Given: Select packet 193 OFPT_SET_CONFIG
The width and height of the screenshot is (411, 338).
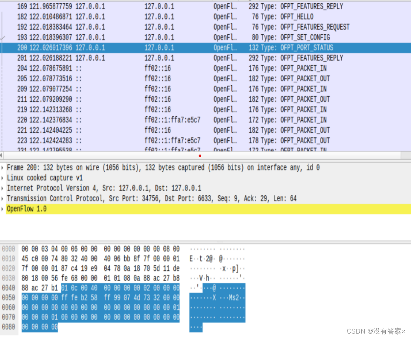Looking at the screenshot, I should [149, 37].
